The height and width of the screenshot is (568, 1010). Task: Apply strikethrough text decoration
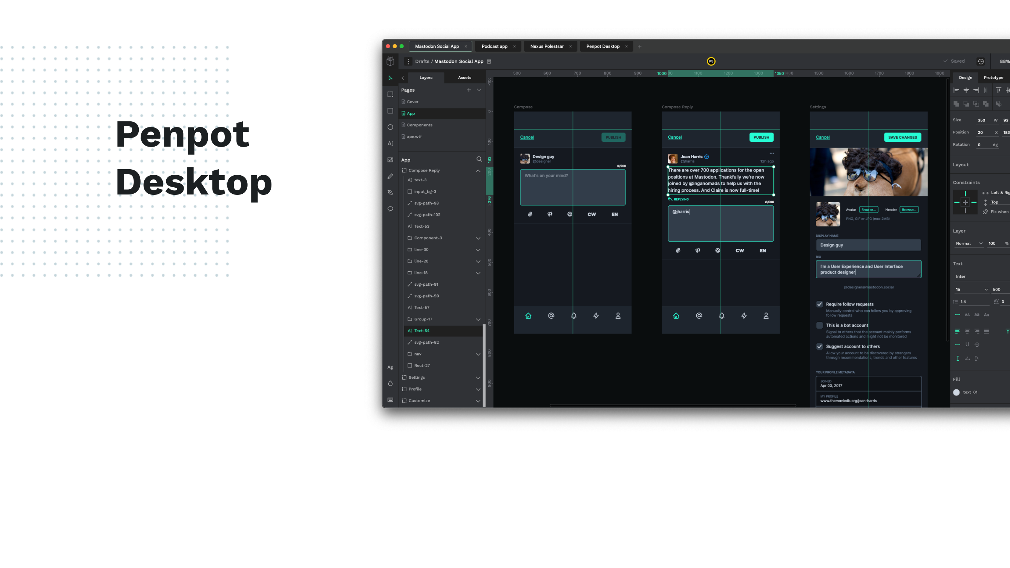point(977,344)
